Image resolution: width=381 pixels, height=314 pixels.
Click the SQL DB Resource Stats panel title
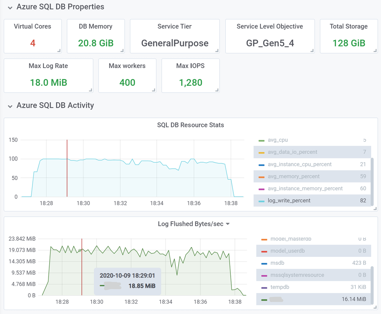191,125
